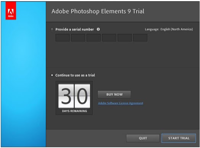
Task: Click the Adobe Photoshop Elements 9 Trial title
Action: tap(98, 11)
